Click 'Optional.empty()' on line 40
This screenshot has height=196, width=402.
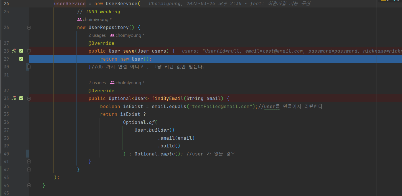[158, 154]
